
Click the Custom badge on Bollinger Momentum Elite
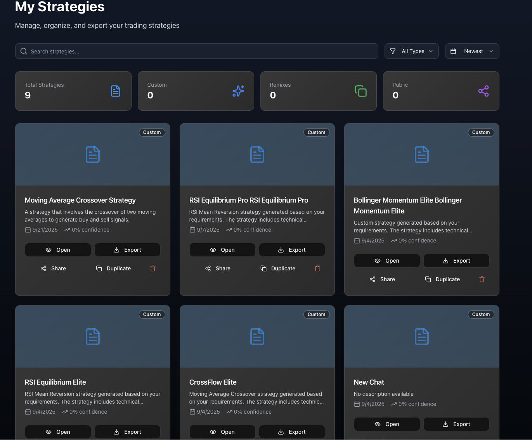coord(481,132)
